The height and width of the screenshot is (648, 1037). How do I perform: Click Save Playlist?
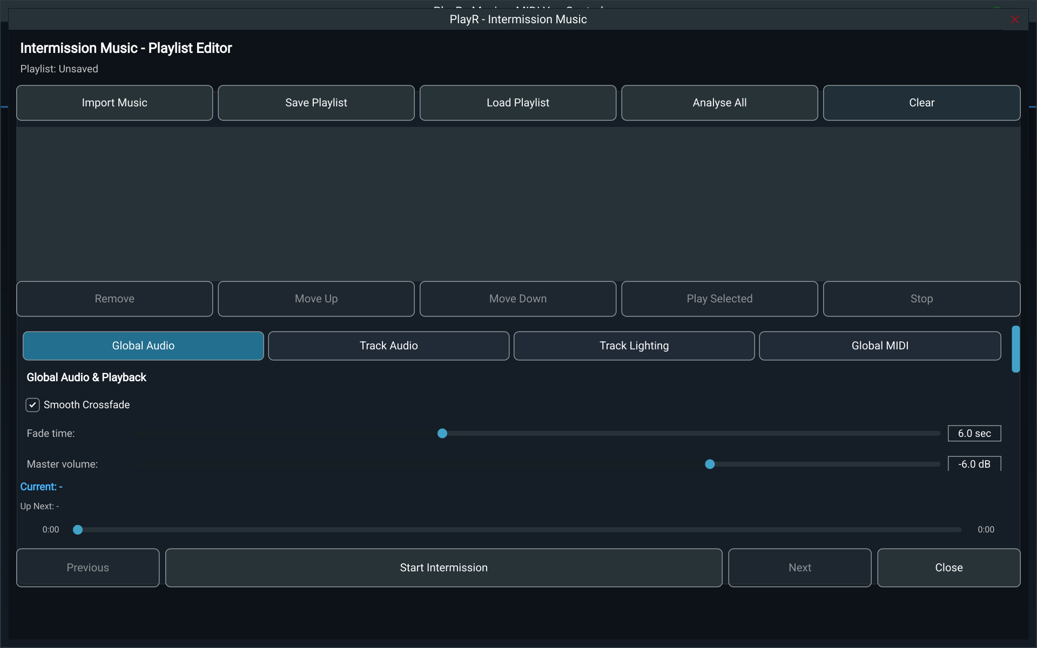[x=316, y=103]
